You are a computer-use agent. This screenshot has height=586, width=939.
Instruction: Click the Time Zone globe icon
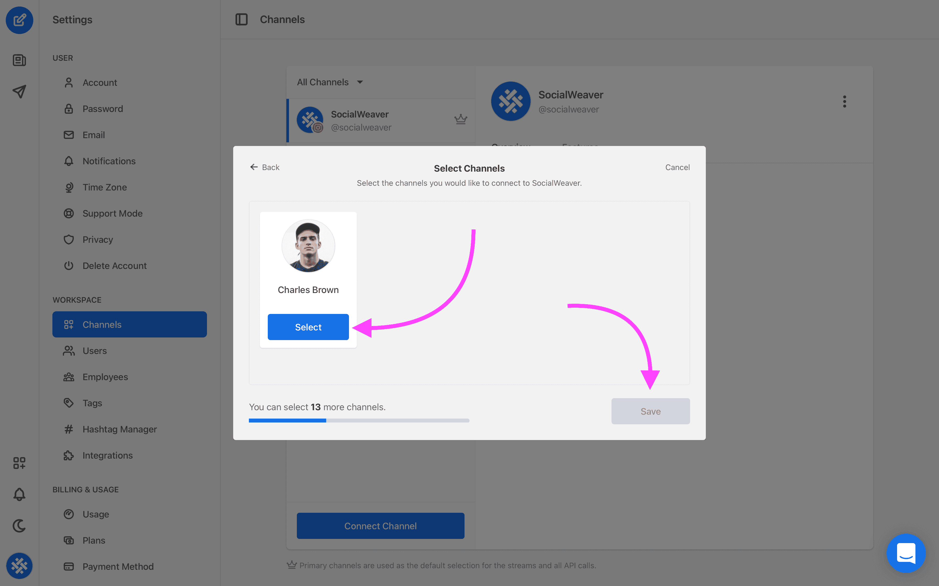pyautogui.click(x=69, y=187)
